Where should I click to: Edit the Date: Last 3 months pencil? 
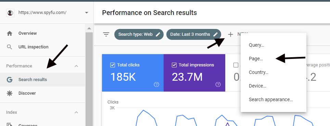215,34
